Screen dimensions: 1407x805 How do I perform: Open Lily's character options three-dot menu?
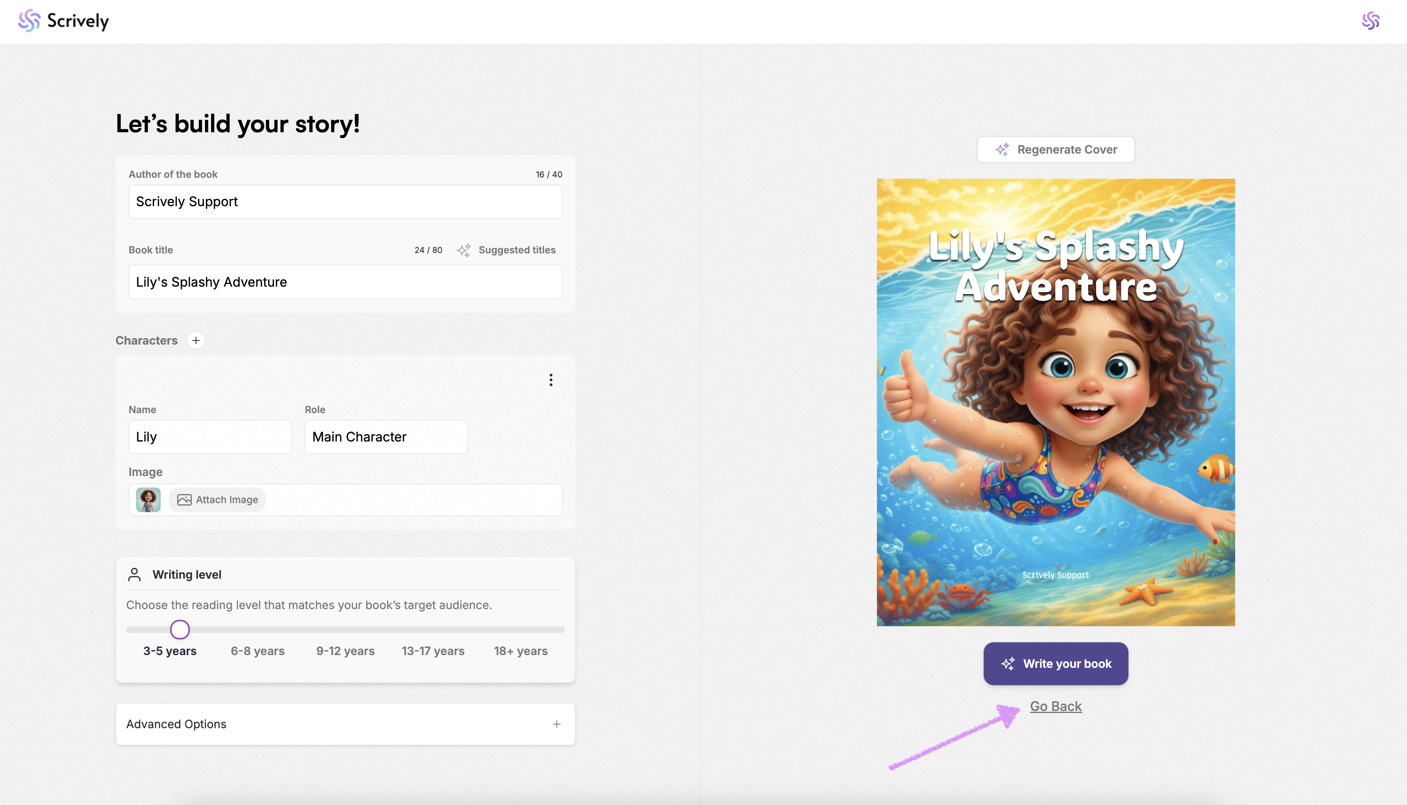550,380
